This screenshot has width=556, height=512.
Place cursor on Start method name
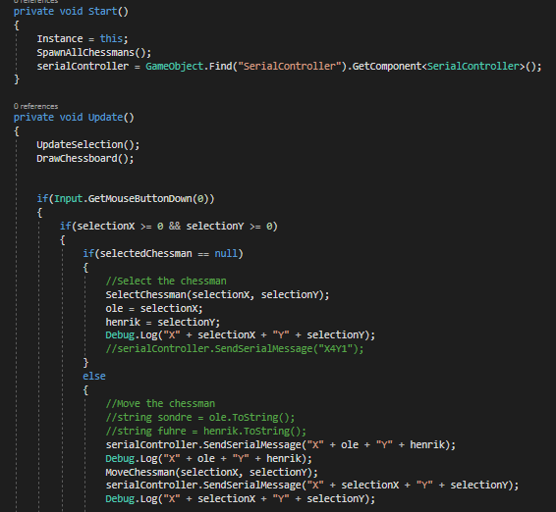click(x=102, y=12)
